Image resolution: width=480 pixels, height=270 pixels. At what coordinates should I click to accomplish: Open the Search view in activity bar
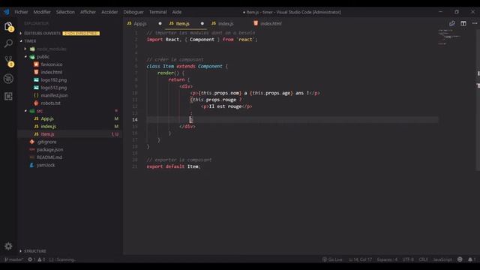pyautogui.click(x=8, y=43)
